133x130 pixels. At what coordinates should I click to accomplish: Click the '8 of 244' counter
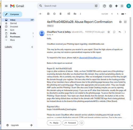point(105,14)
